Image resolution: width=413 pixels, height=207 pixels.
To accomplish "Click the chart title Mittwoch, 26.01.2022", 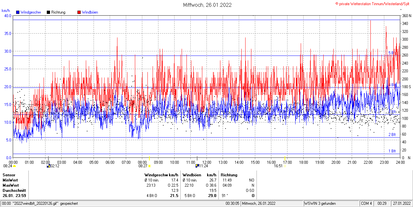I will 207,5.
